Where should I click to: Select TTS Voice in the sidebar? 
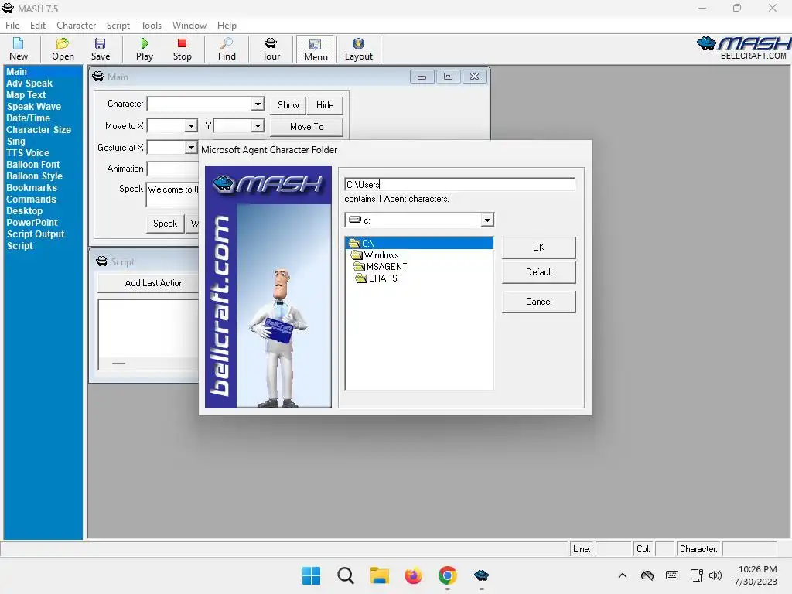28,153
